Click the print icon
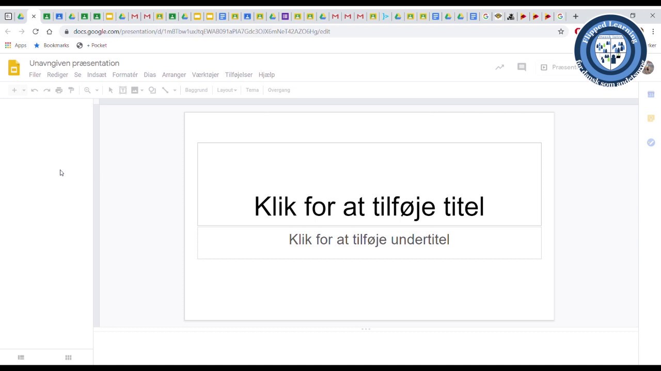The width and height of the screenshot is (661, 371). pyautogui.click(x=59, y=90)
